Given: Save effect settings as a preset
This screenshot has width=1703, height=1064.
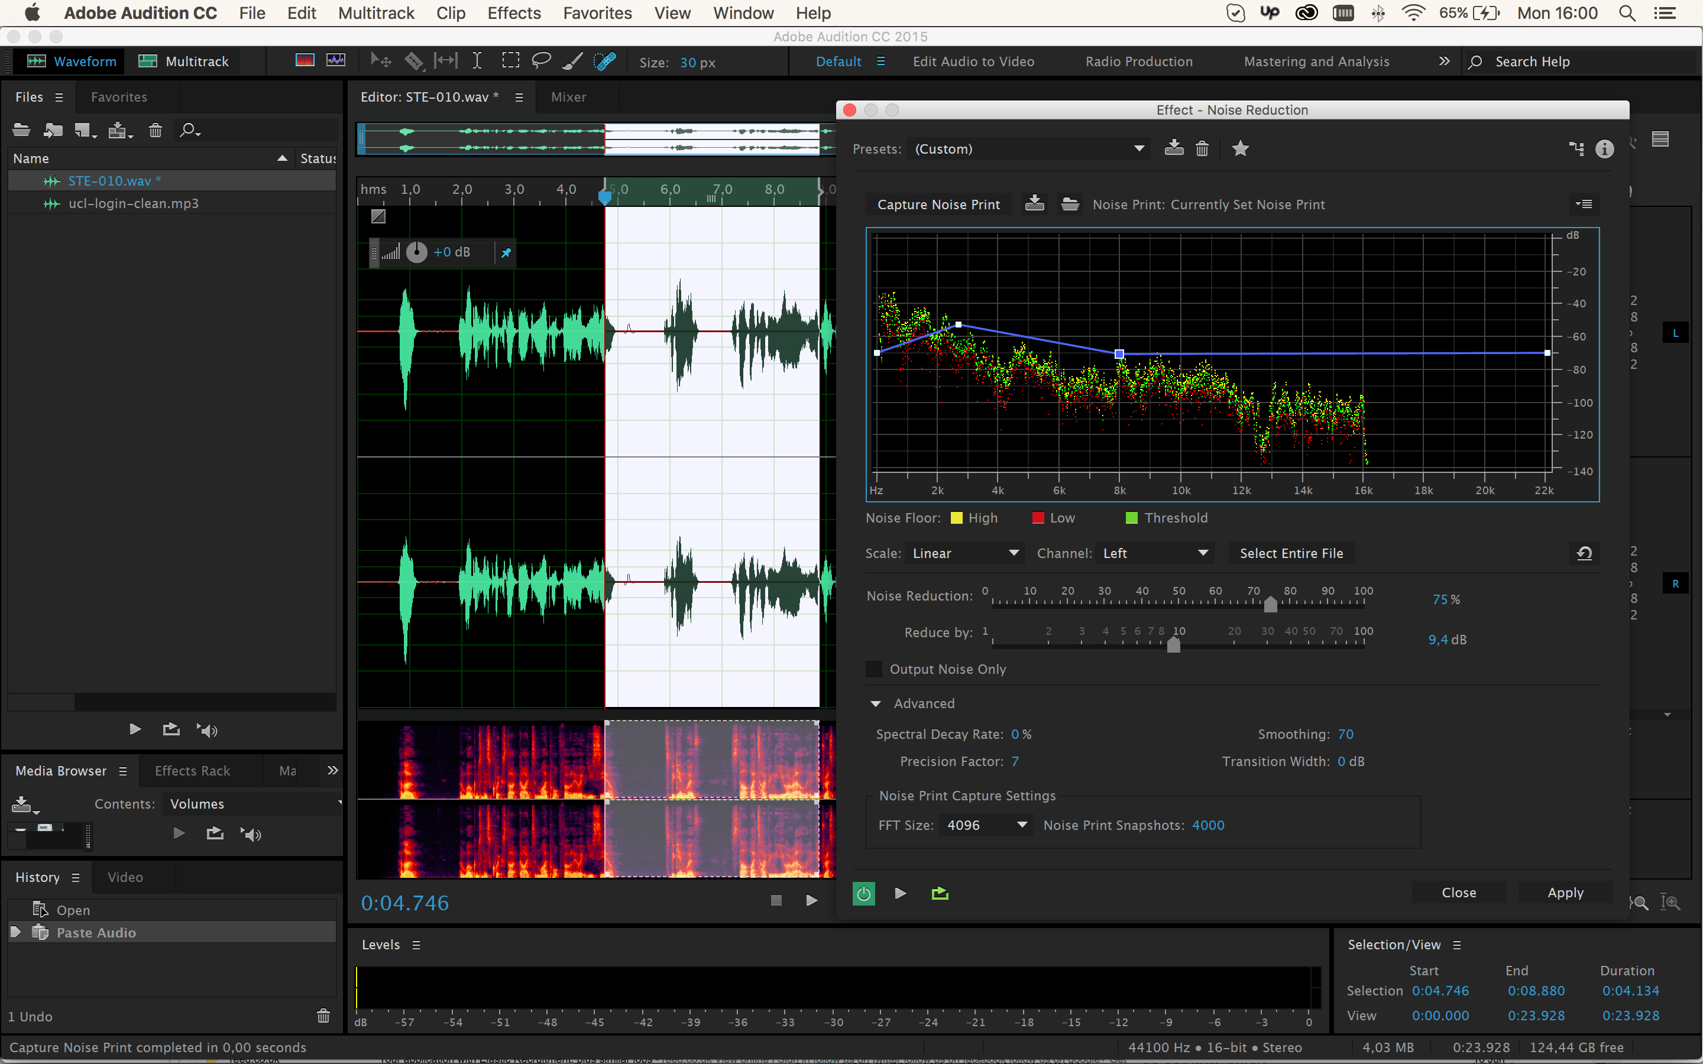Looking at the screenshot, I should [1173, 148].
